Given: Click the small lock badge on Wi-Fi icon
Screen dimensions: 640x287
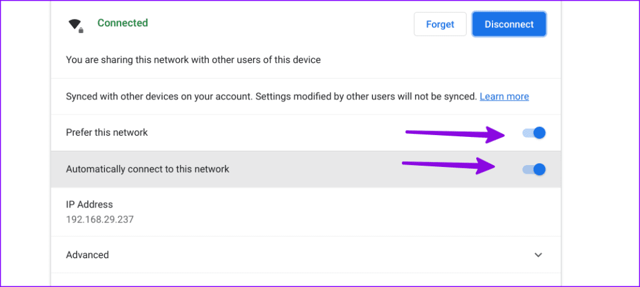Looking at the screenshot, I should (x=81, y=31).
